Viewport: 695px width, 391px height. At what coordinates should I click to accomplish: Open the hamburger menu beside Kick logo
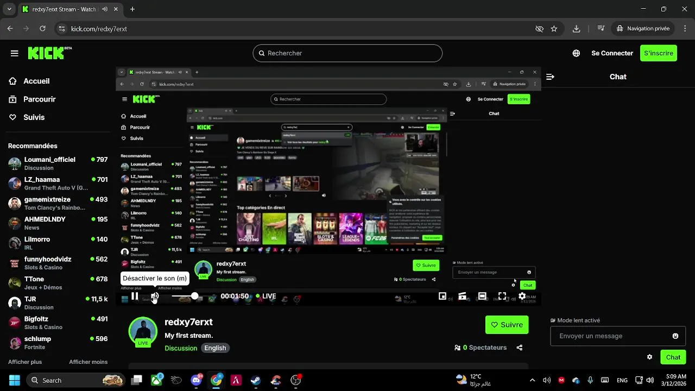click(15, 53)
